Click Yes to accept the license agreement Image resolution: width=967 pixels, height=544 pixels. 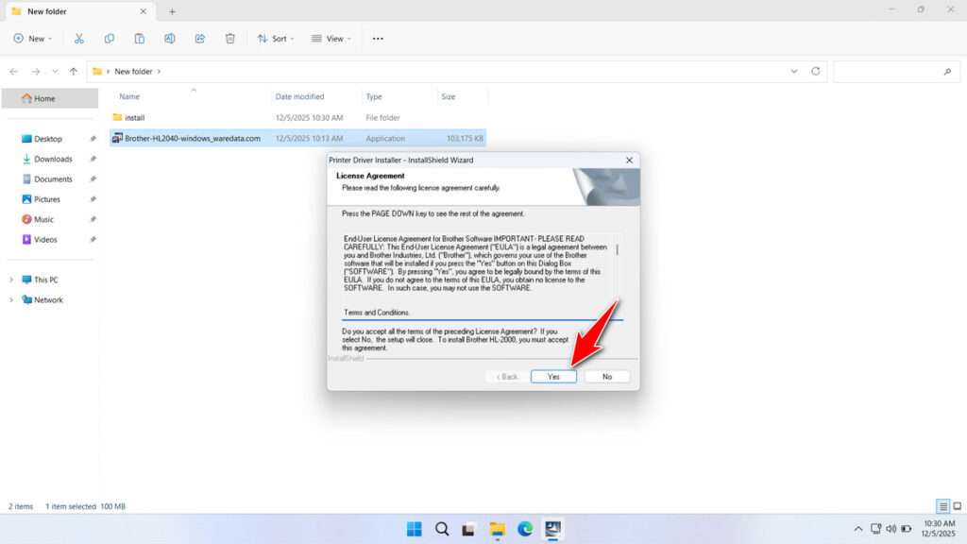552,375
